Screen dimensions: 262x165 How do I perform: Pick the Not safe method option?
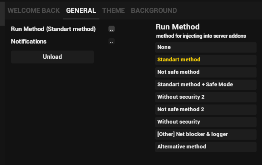(206, 72)
